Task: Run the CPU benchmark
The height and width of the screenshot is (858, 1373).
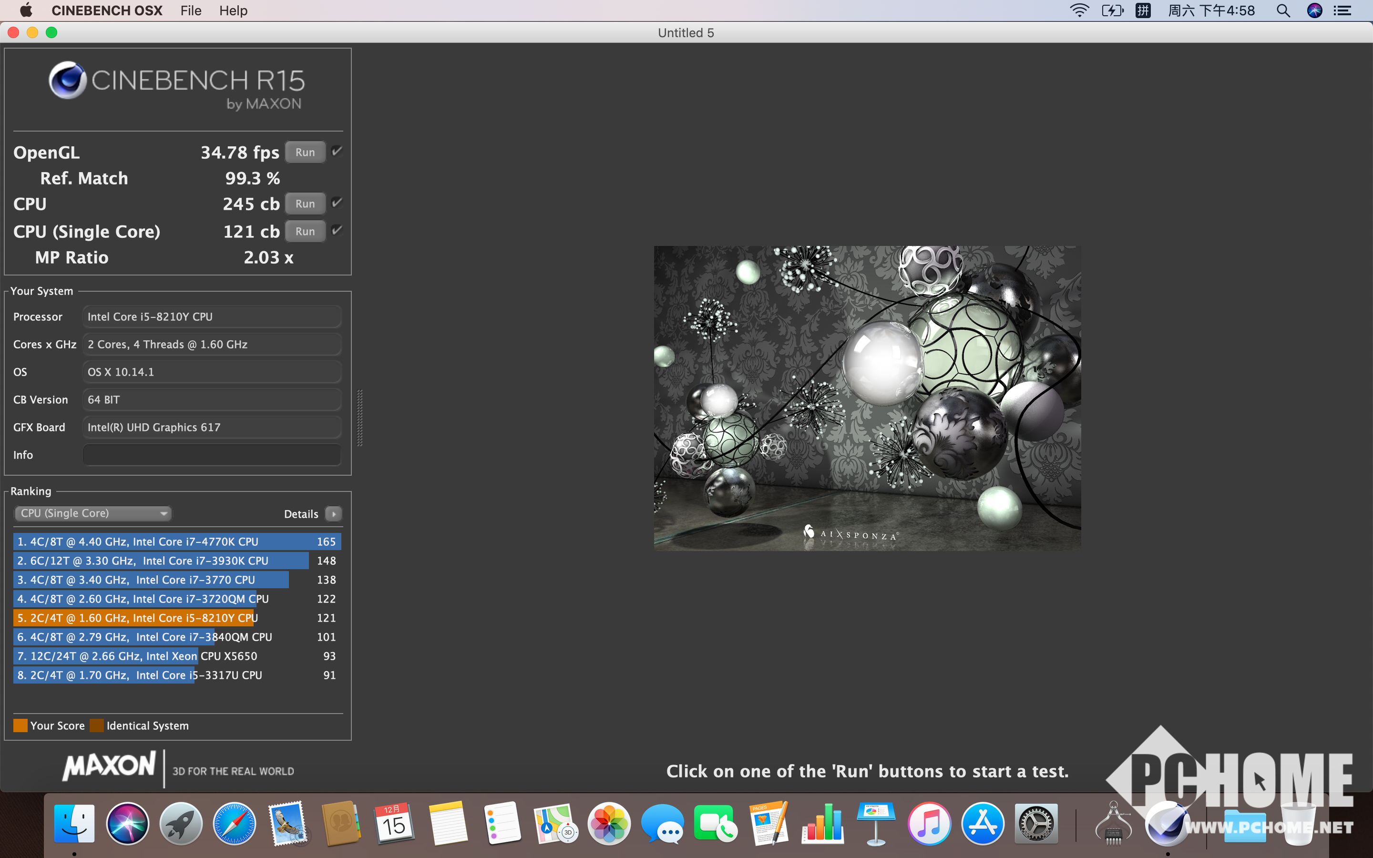Action: pos(305,204)
